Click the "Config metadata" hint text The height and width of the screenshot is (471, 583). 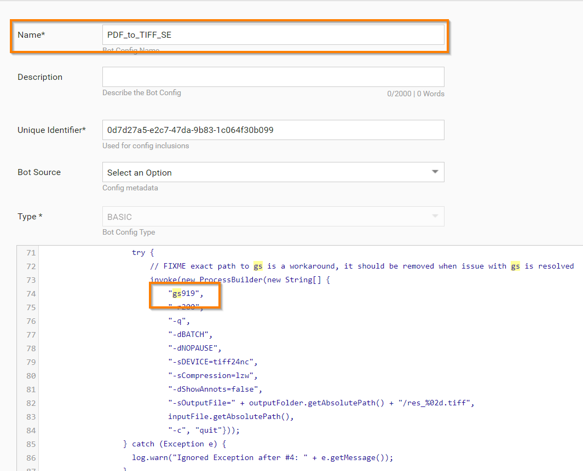pos(130,188)
